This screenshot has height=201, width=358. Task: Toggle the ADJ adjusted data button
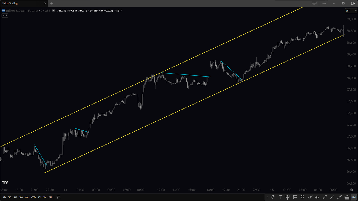click(354, 197)
